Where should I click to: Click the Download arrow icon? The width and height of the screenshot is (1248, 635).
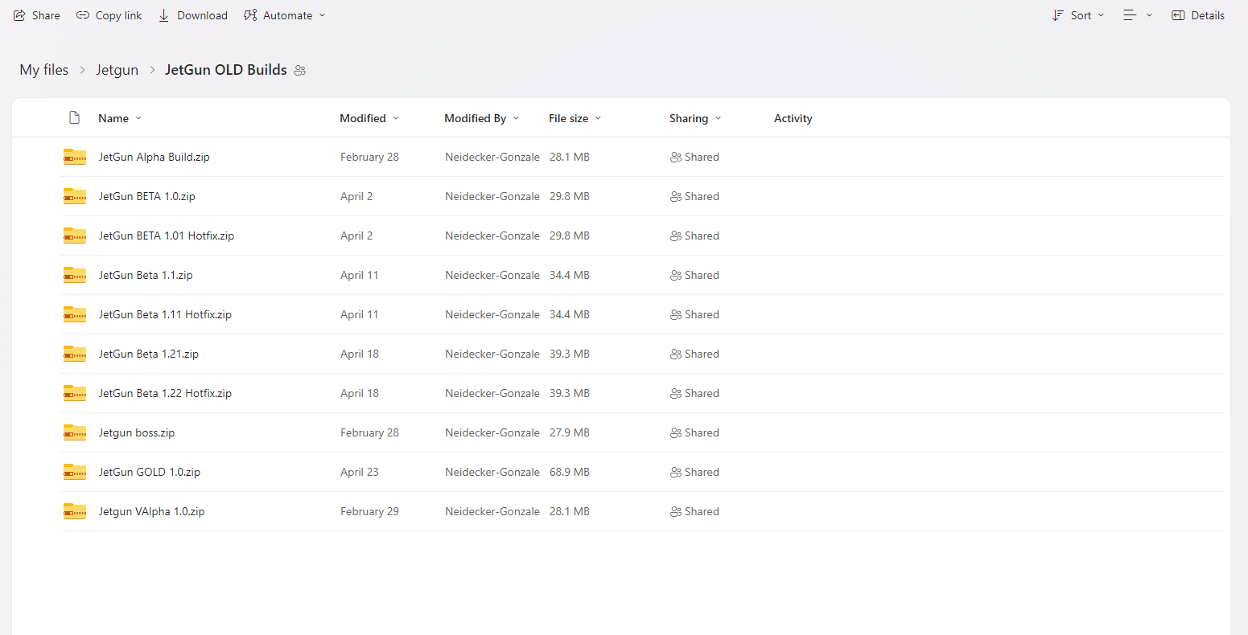164,15
